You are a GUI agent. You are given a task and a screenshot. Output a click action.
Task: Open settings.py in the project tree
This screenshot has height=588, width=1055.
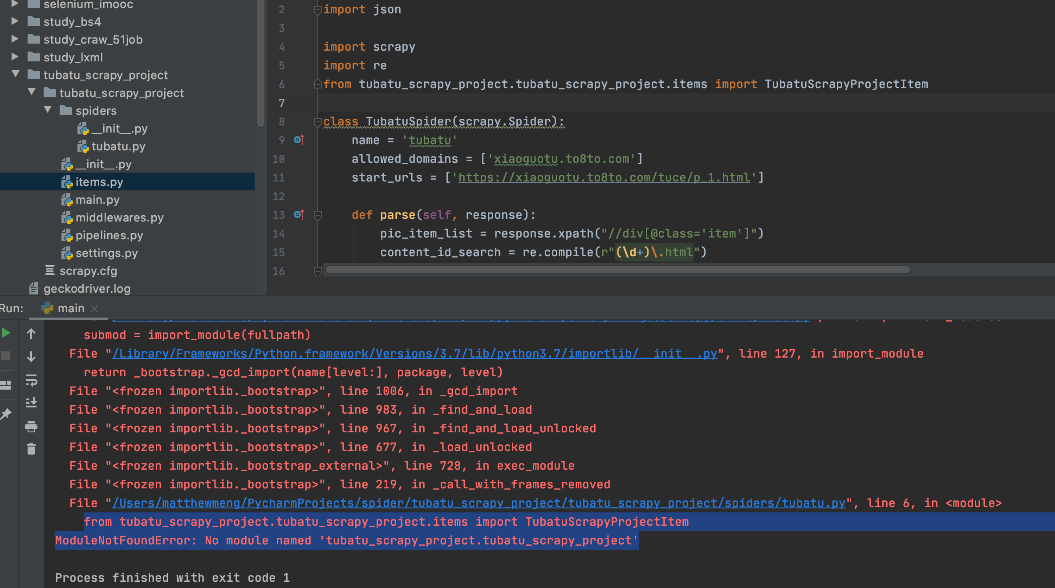[x=106, y=253]
